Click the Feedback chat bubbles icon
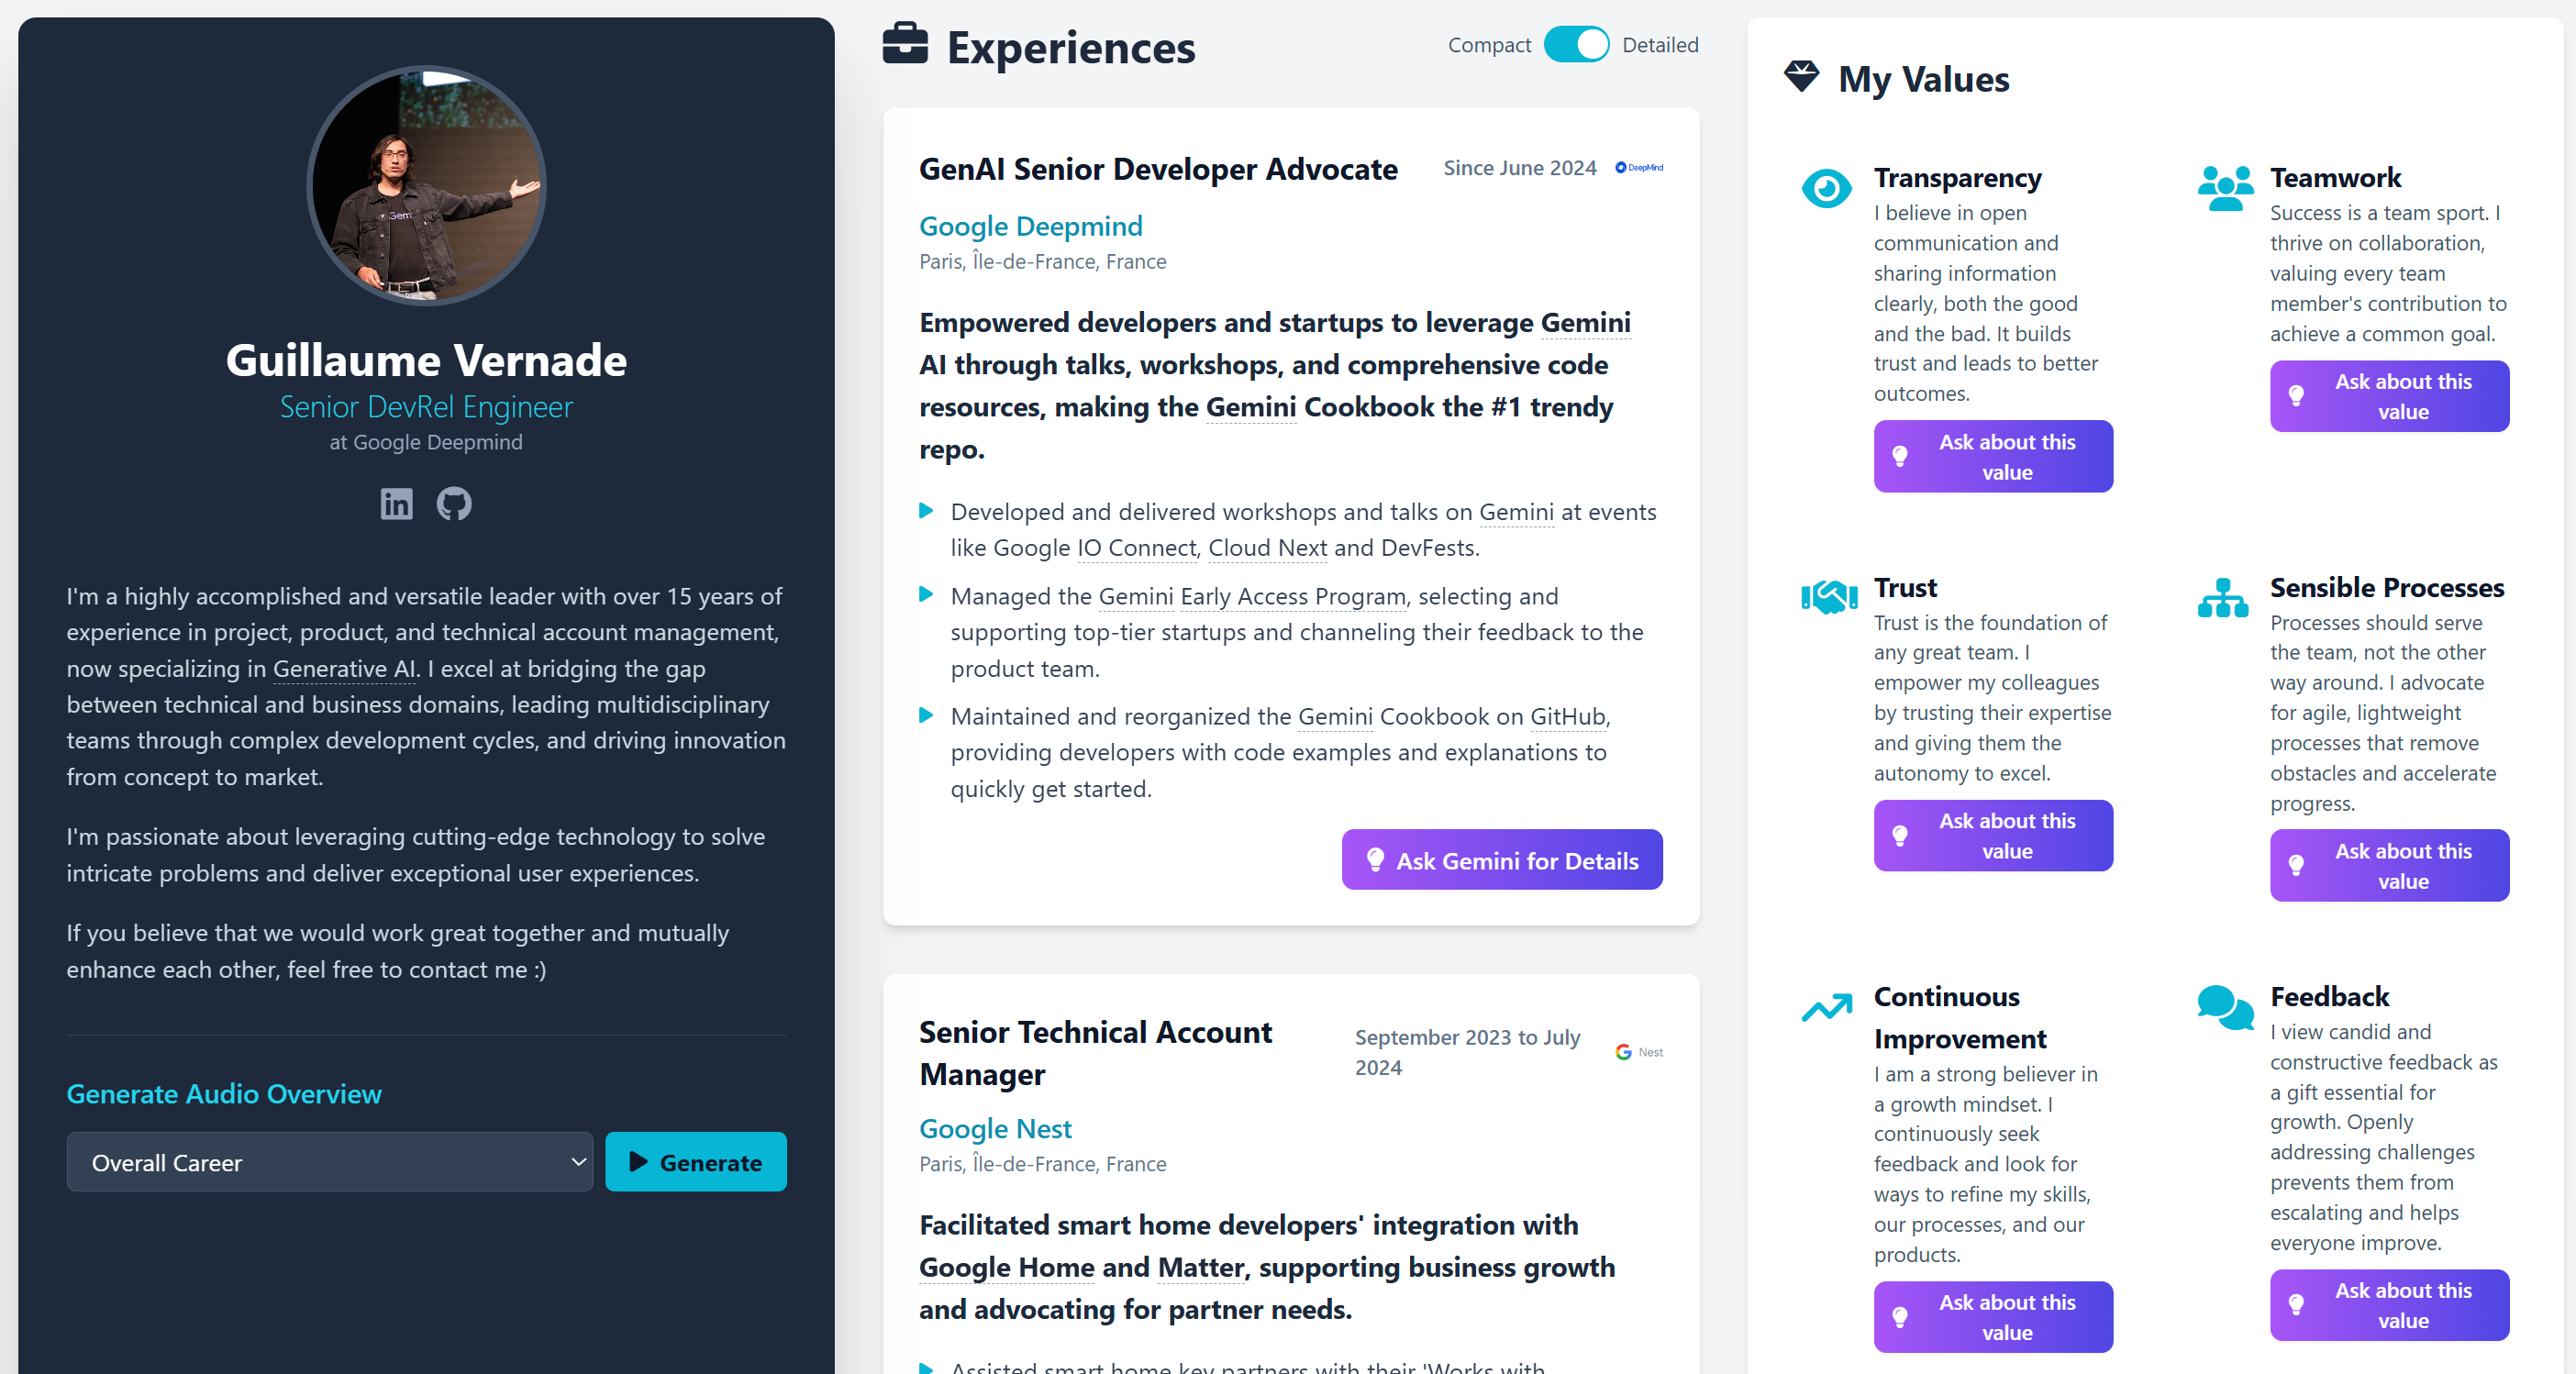 pos(2225,1006)
